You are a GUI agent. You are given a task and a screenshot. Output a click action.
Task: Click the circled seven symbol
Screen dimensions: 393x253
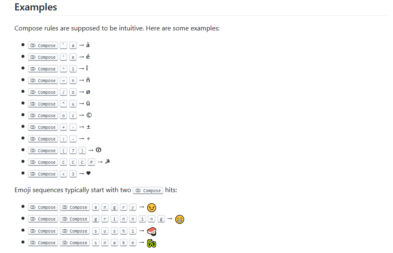(x=99, y=150)
